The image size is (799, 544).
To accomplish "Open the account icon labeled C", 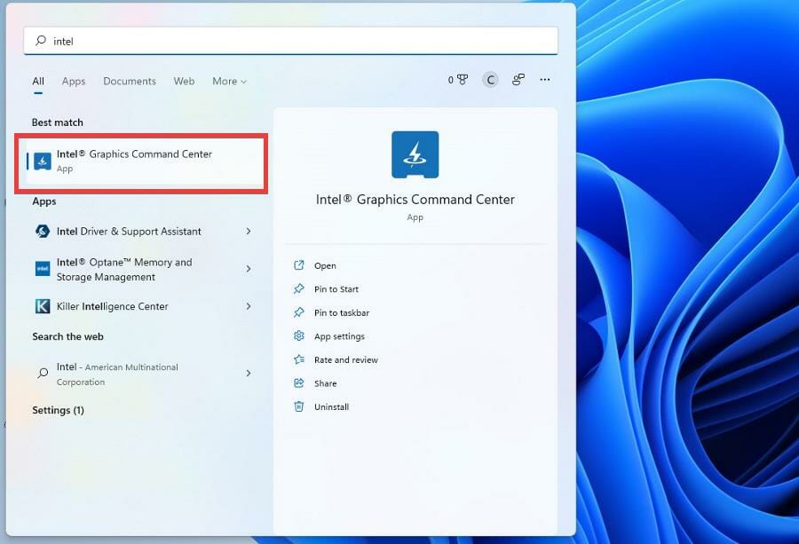I will pos(490,79).
